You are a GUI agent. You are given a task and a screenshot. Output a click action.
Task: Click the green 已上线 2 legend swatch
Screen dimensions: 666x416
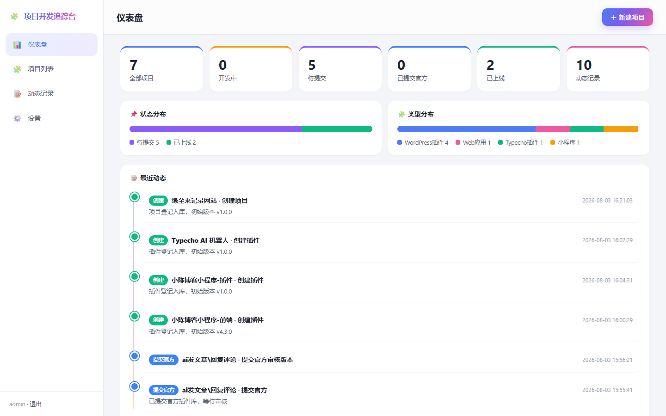click(169, 142)
